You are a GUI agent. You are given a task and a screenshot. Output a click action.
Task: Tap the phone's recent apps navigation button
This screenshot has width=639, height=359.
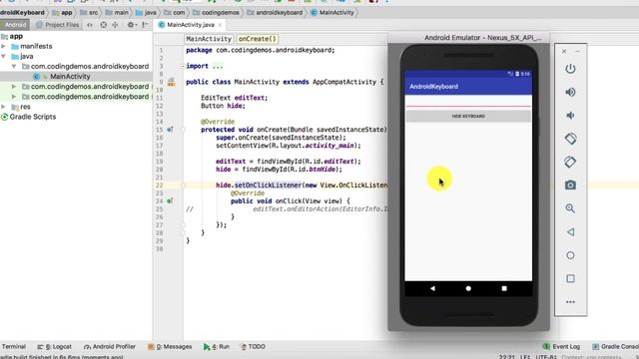pos(504,288)
